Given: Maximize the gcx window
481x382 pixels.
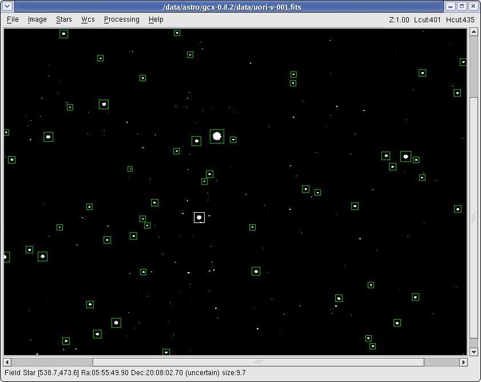Looking at the screenshot, I should point(462,7).
